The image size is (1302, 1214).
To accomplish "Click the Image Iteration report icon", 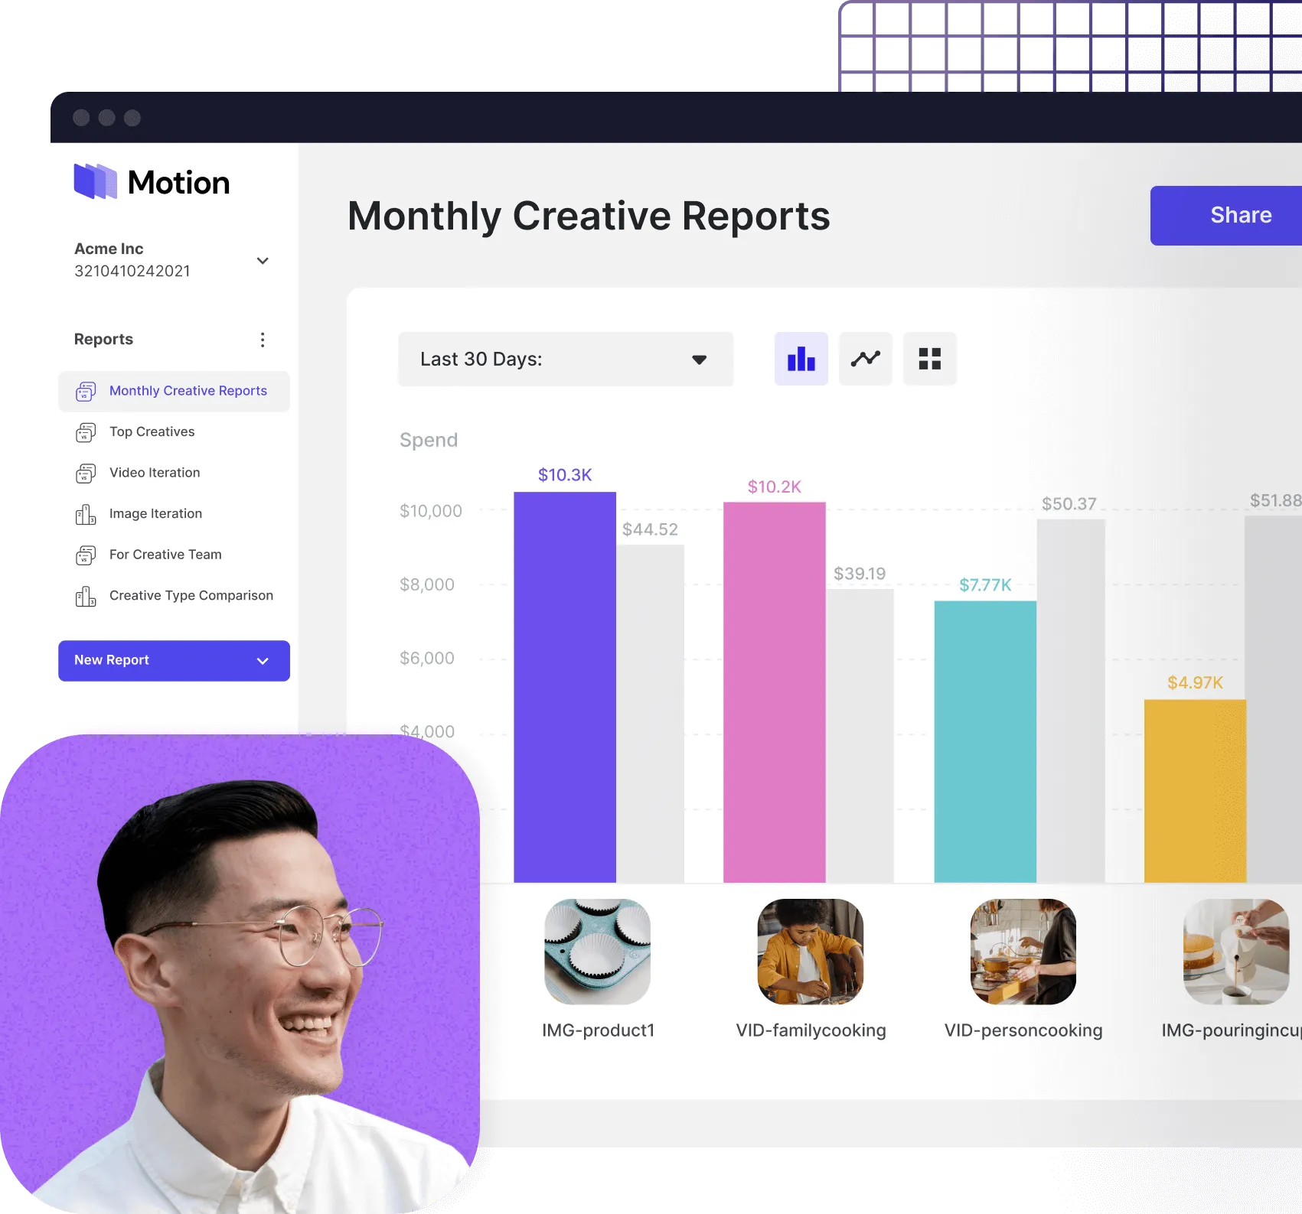I will click(x=86, y=514).
